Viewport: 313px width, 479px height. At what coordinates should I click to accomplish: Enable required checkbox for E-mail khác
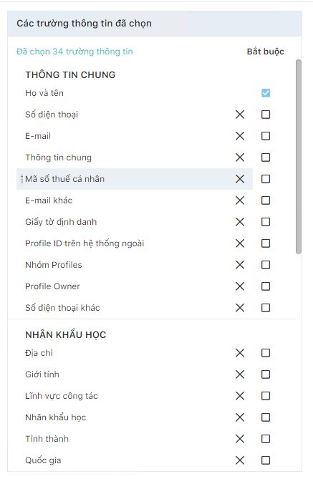click(266, 200)
